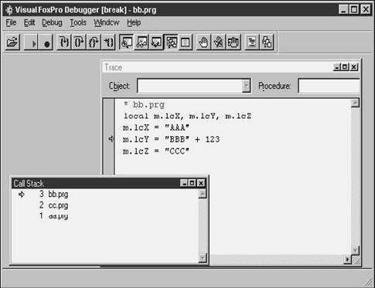Toggle the Output window toolbar button
The height and width of the screenshot is (288, 375).
pyautogui.click(x=186, y=42)
